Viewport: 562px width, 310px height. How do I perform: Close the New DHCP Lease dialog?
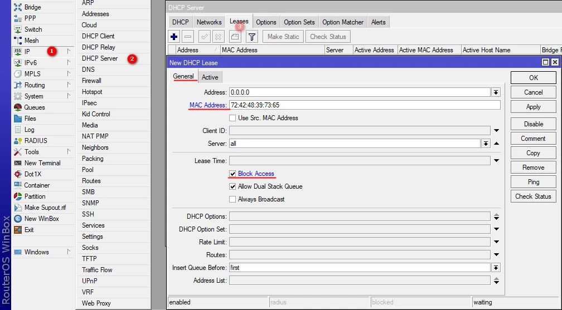(555, 62)
